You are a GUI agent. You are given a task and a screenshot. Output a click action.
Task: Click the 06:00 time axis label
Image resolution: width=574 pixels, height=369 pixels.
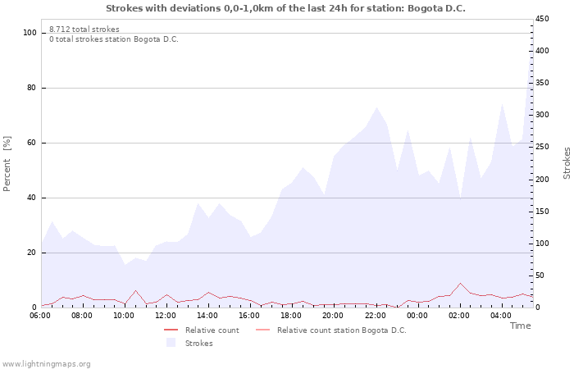pos(40,315)
